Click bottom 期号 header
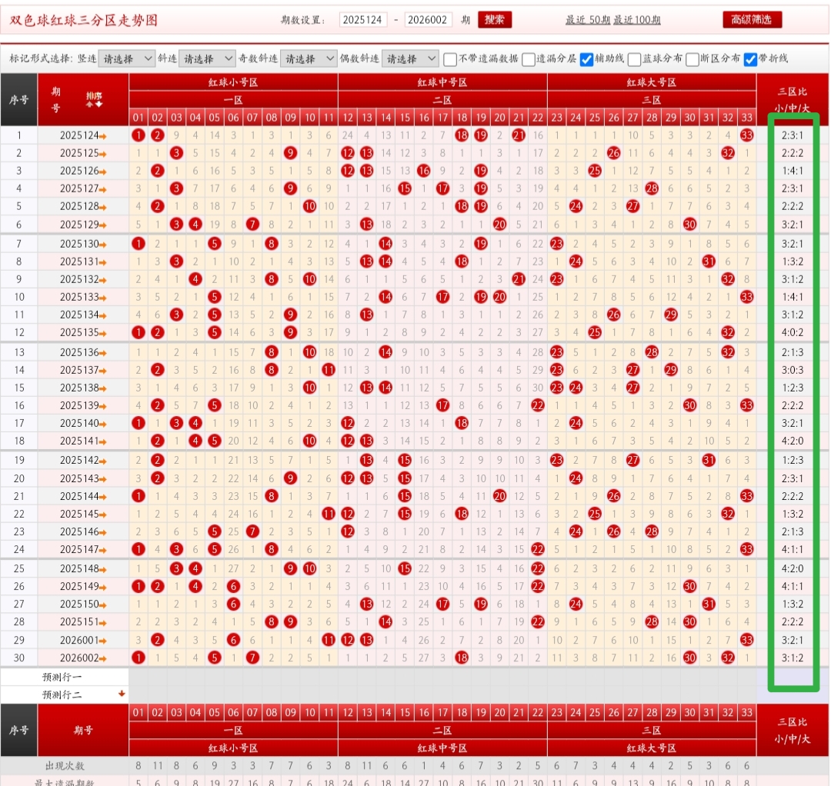The image size is (831, 786). click(x=83, y=731)
